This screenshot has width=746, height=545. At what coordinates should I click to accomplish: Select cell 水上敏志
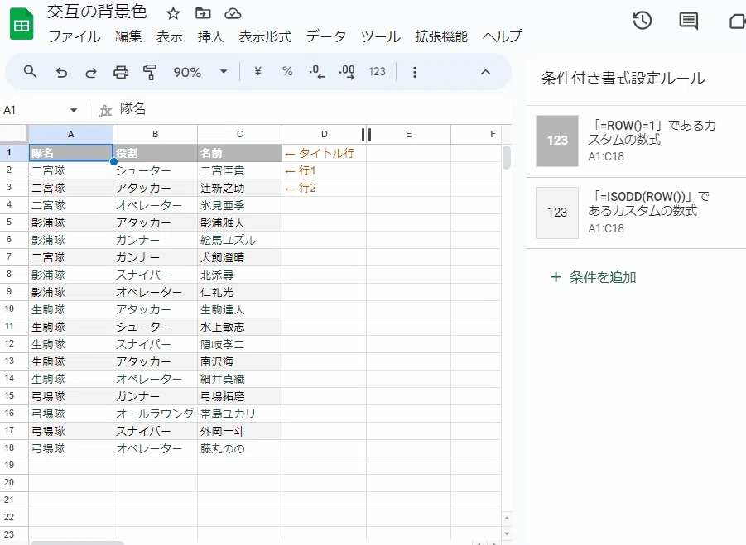coord(240,327)
